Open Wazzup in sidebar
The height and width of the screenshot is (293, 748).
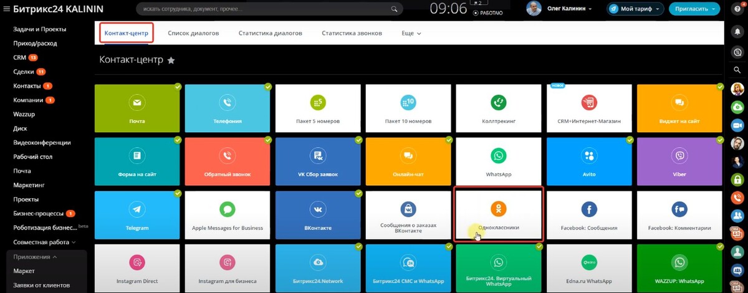(24, 114)
